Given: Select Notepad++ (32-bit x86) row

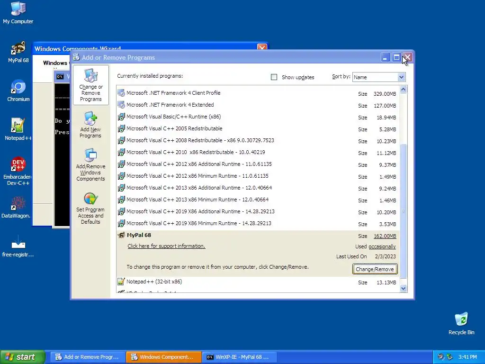Looking at the screenshot, I should (258, 282).
